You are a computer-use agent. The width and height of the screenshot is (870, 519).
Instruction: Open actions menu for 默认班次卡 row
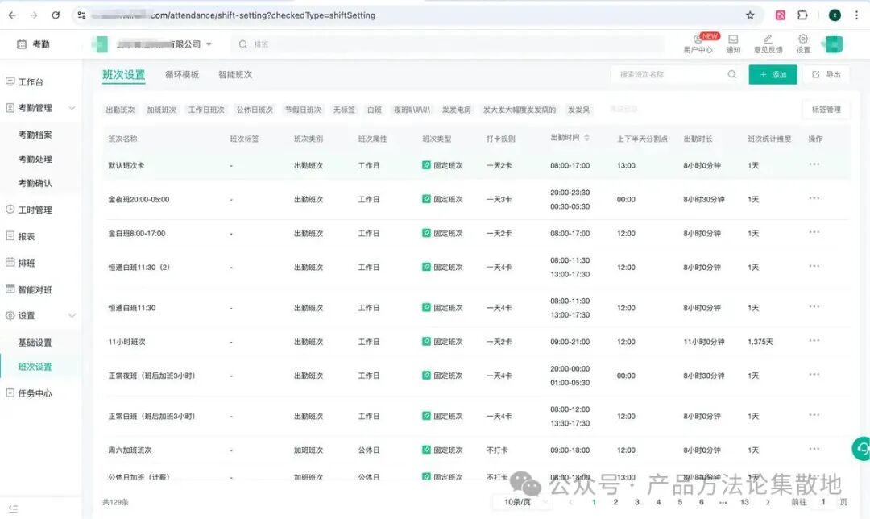click(814, 164)
